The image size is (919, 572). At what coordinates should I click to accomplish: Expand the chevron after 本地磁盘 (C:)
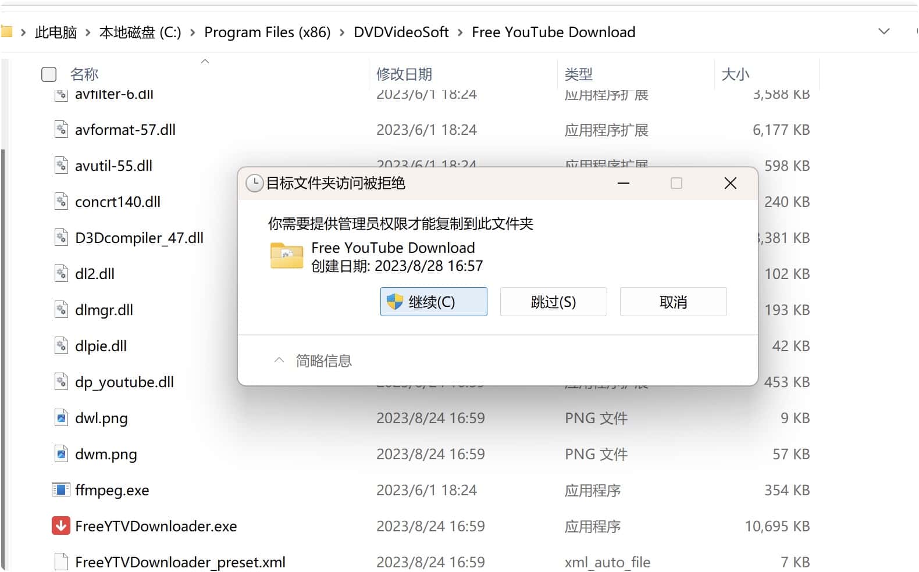point(193,32)
